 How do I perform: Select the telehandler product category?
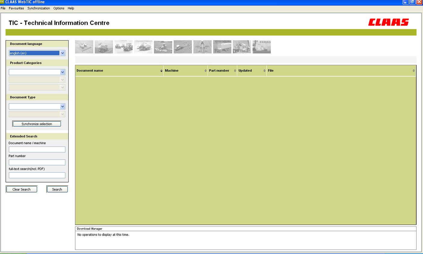(x=242, y=47)
